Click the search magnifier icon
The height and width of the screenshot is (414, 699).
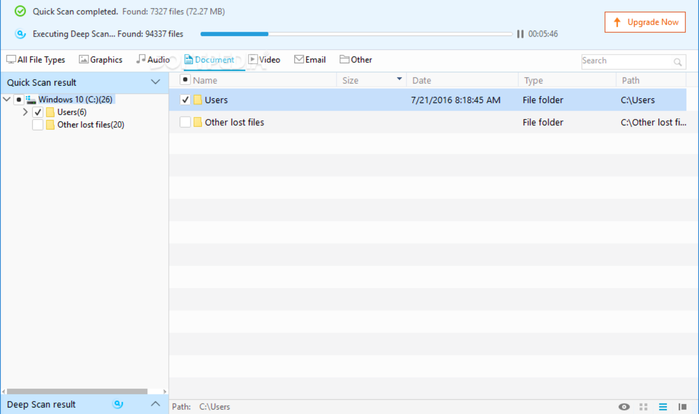pyautogui.click(x=678, y=62)
